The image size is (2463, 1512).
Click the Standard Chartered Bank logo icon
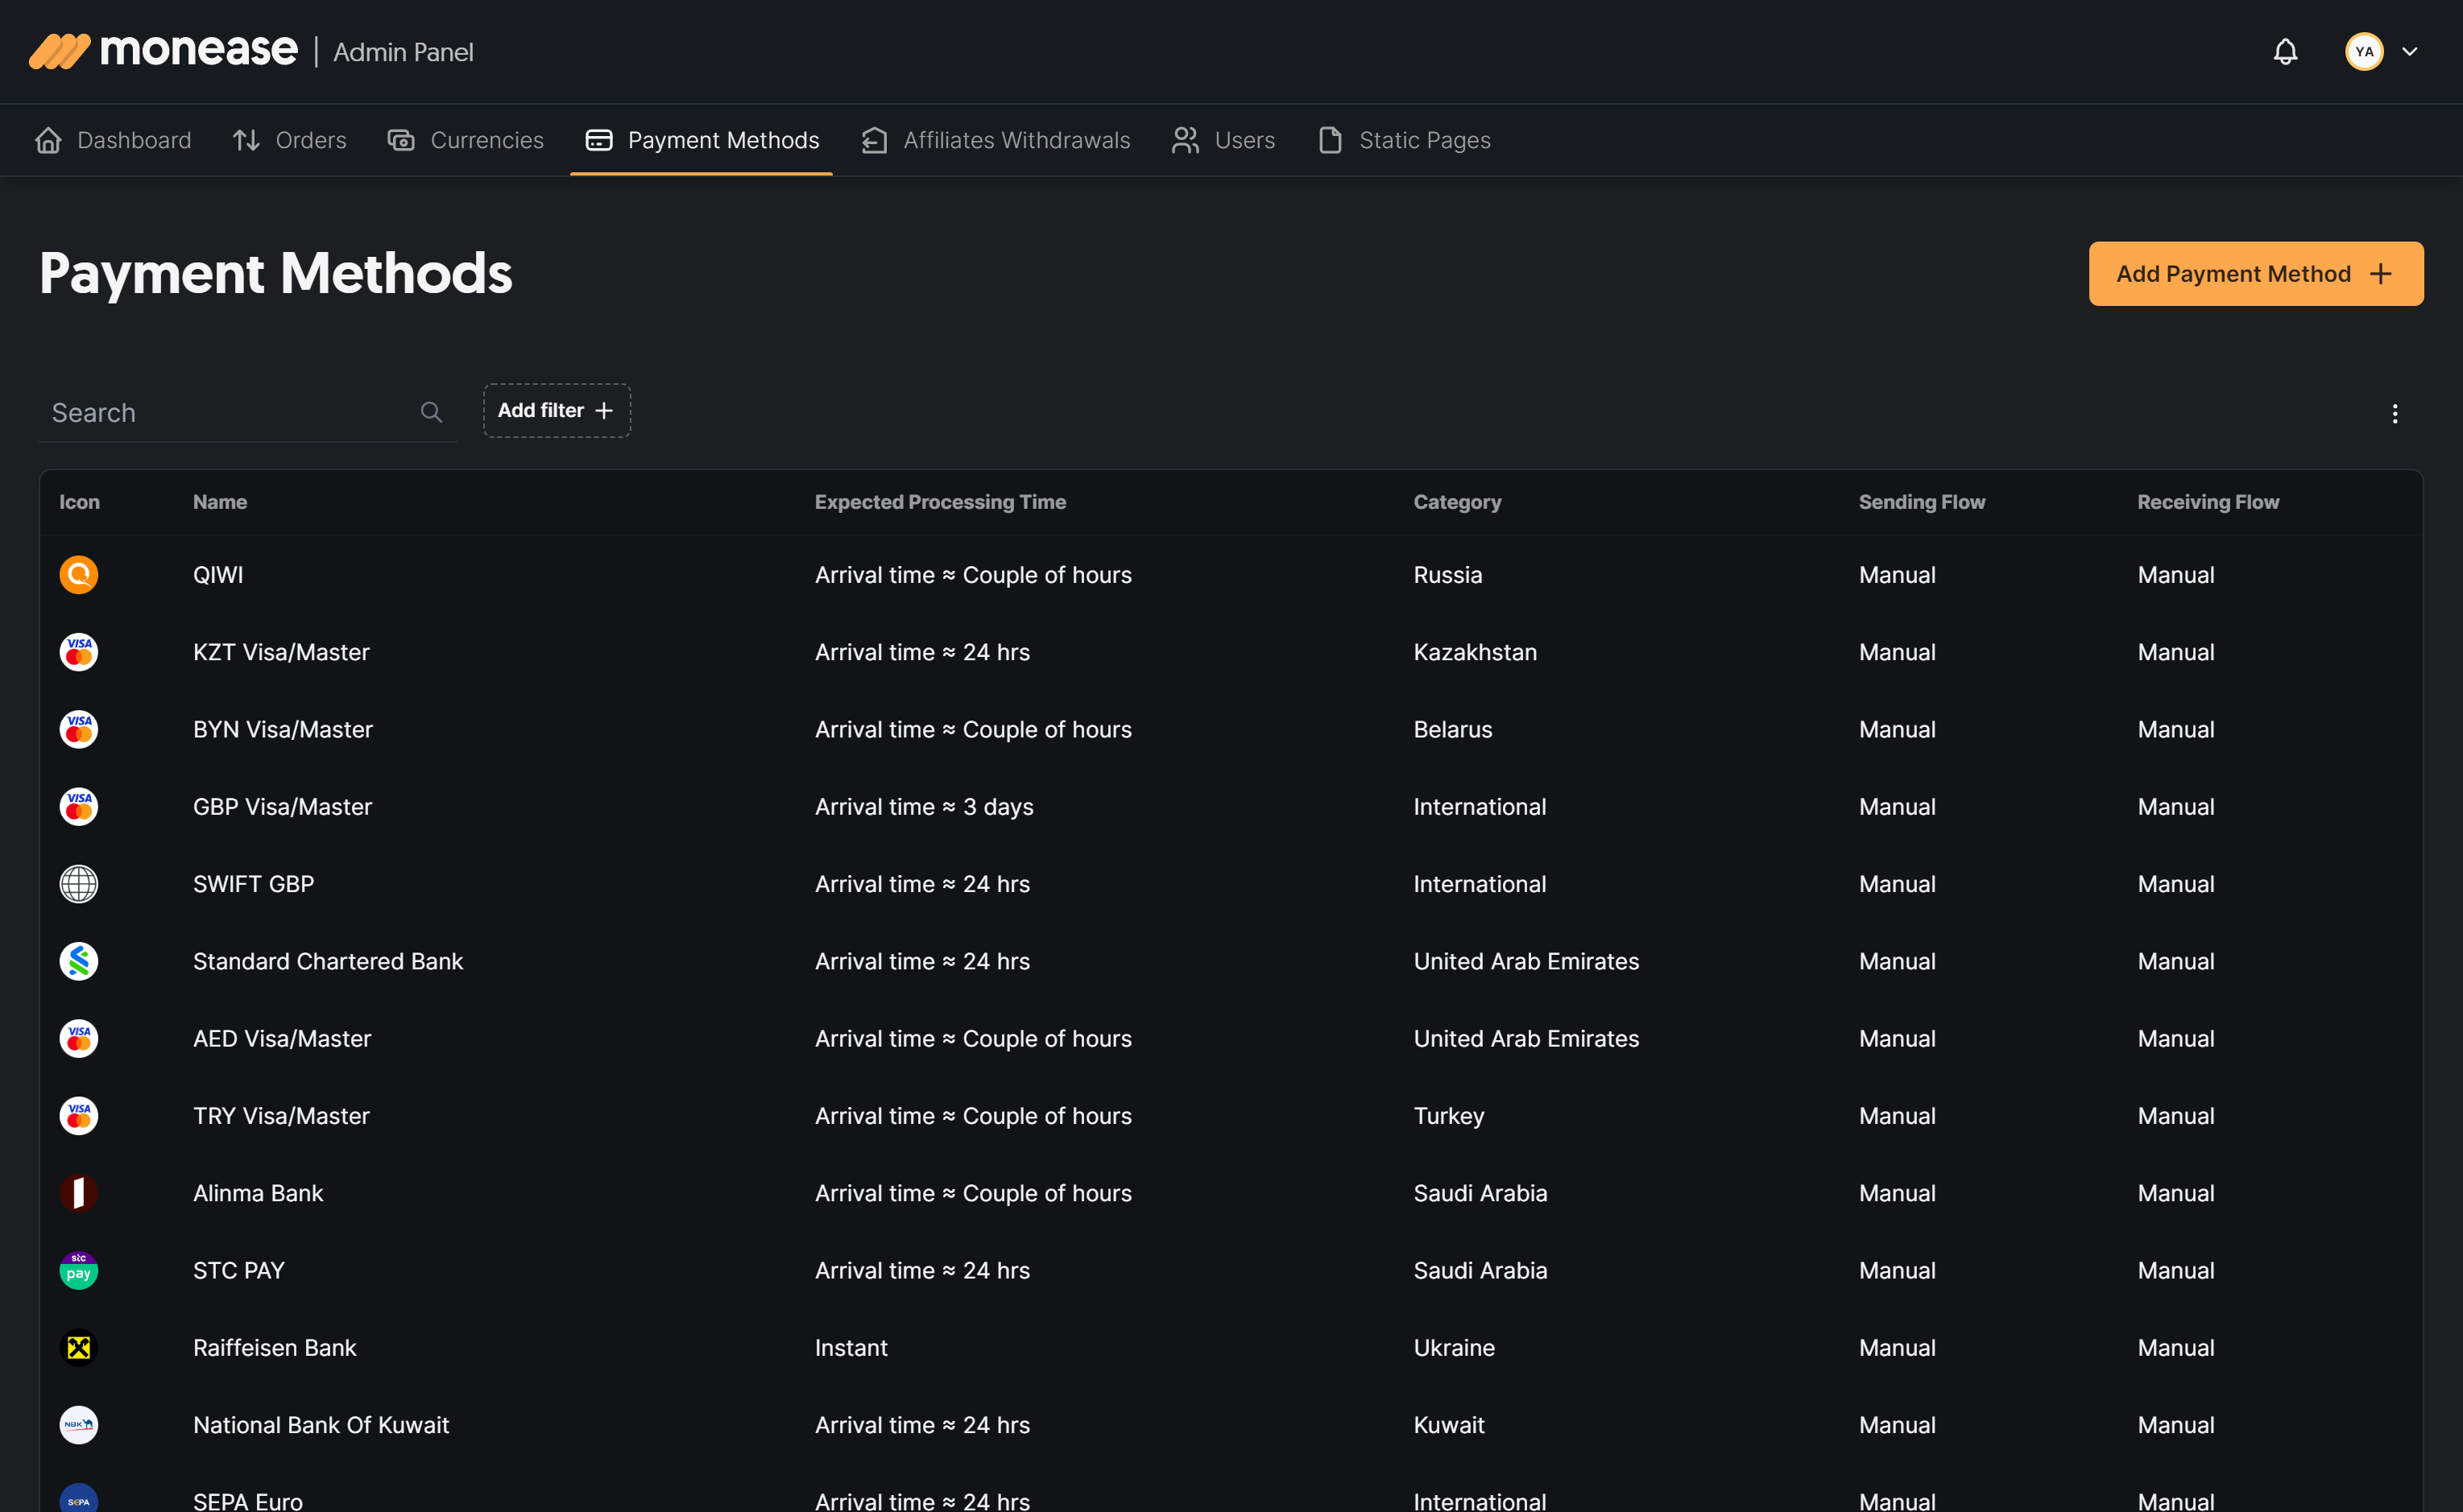(78, 961)
